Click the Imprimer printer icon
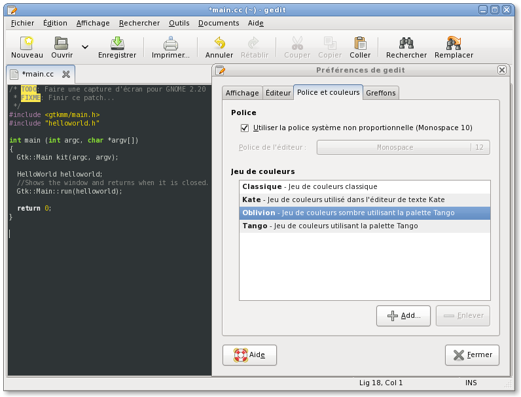 [171, 44]
